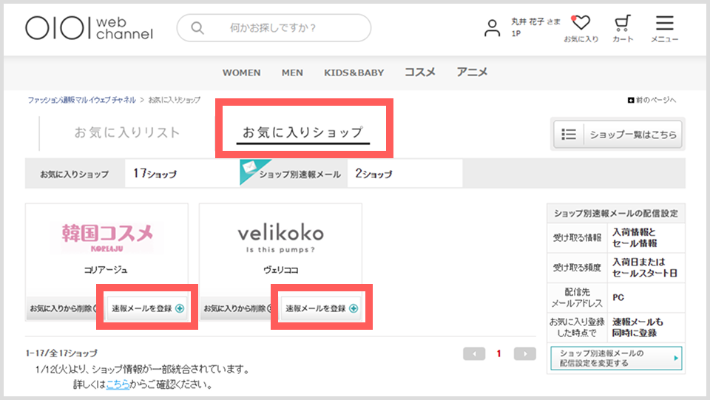Register 速報メールを登録 for コリアージュ
Screen dimensions: 710x400
pyautogui.click(x=148, y=308)
